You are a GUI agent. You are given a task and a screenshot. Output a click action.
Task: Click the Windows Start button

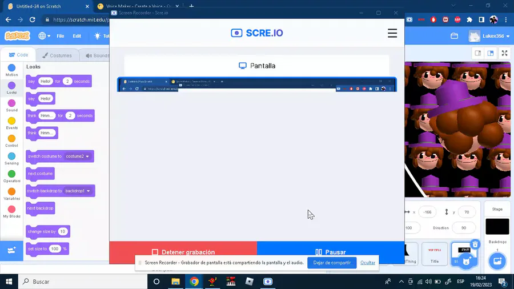(x=9, y=282)
